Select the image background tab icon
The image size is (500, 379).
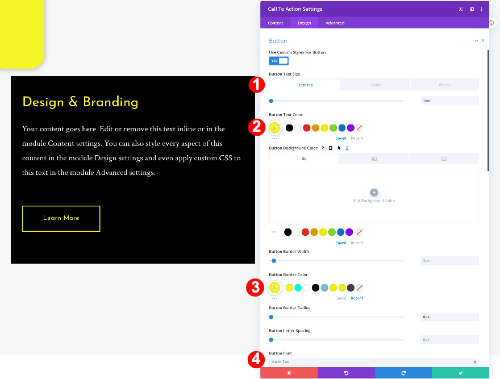[x=444, y=159]
